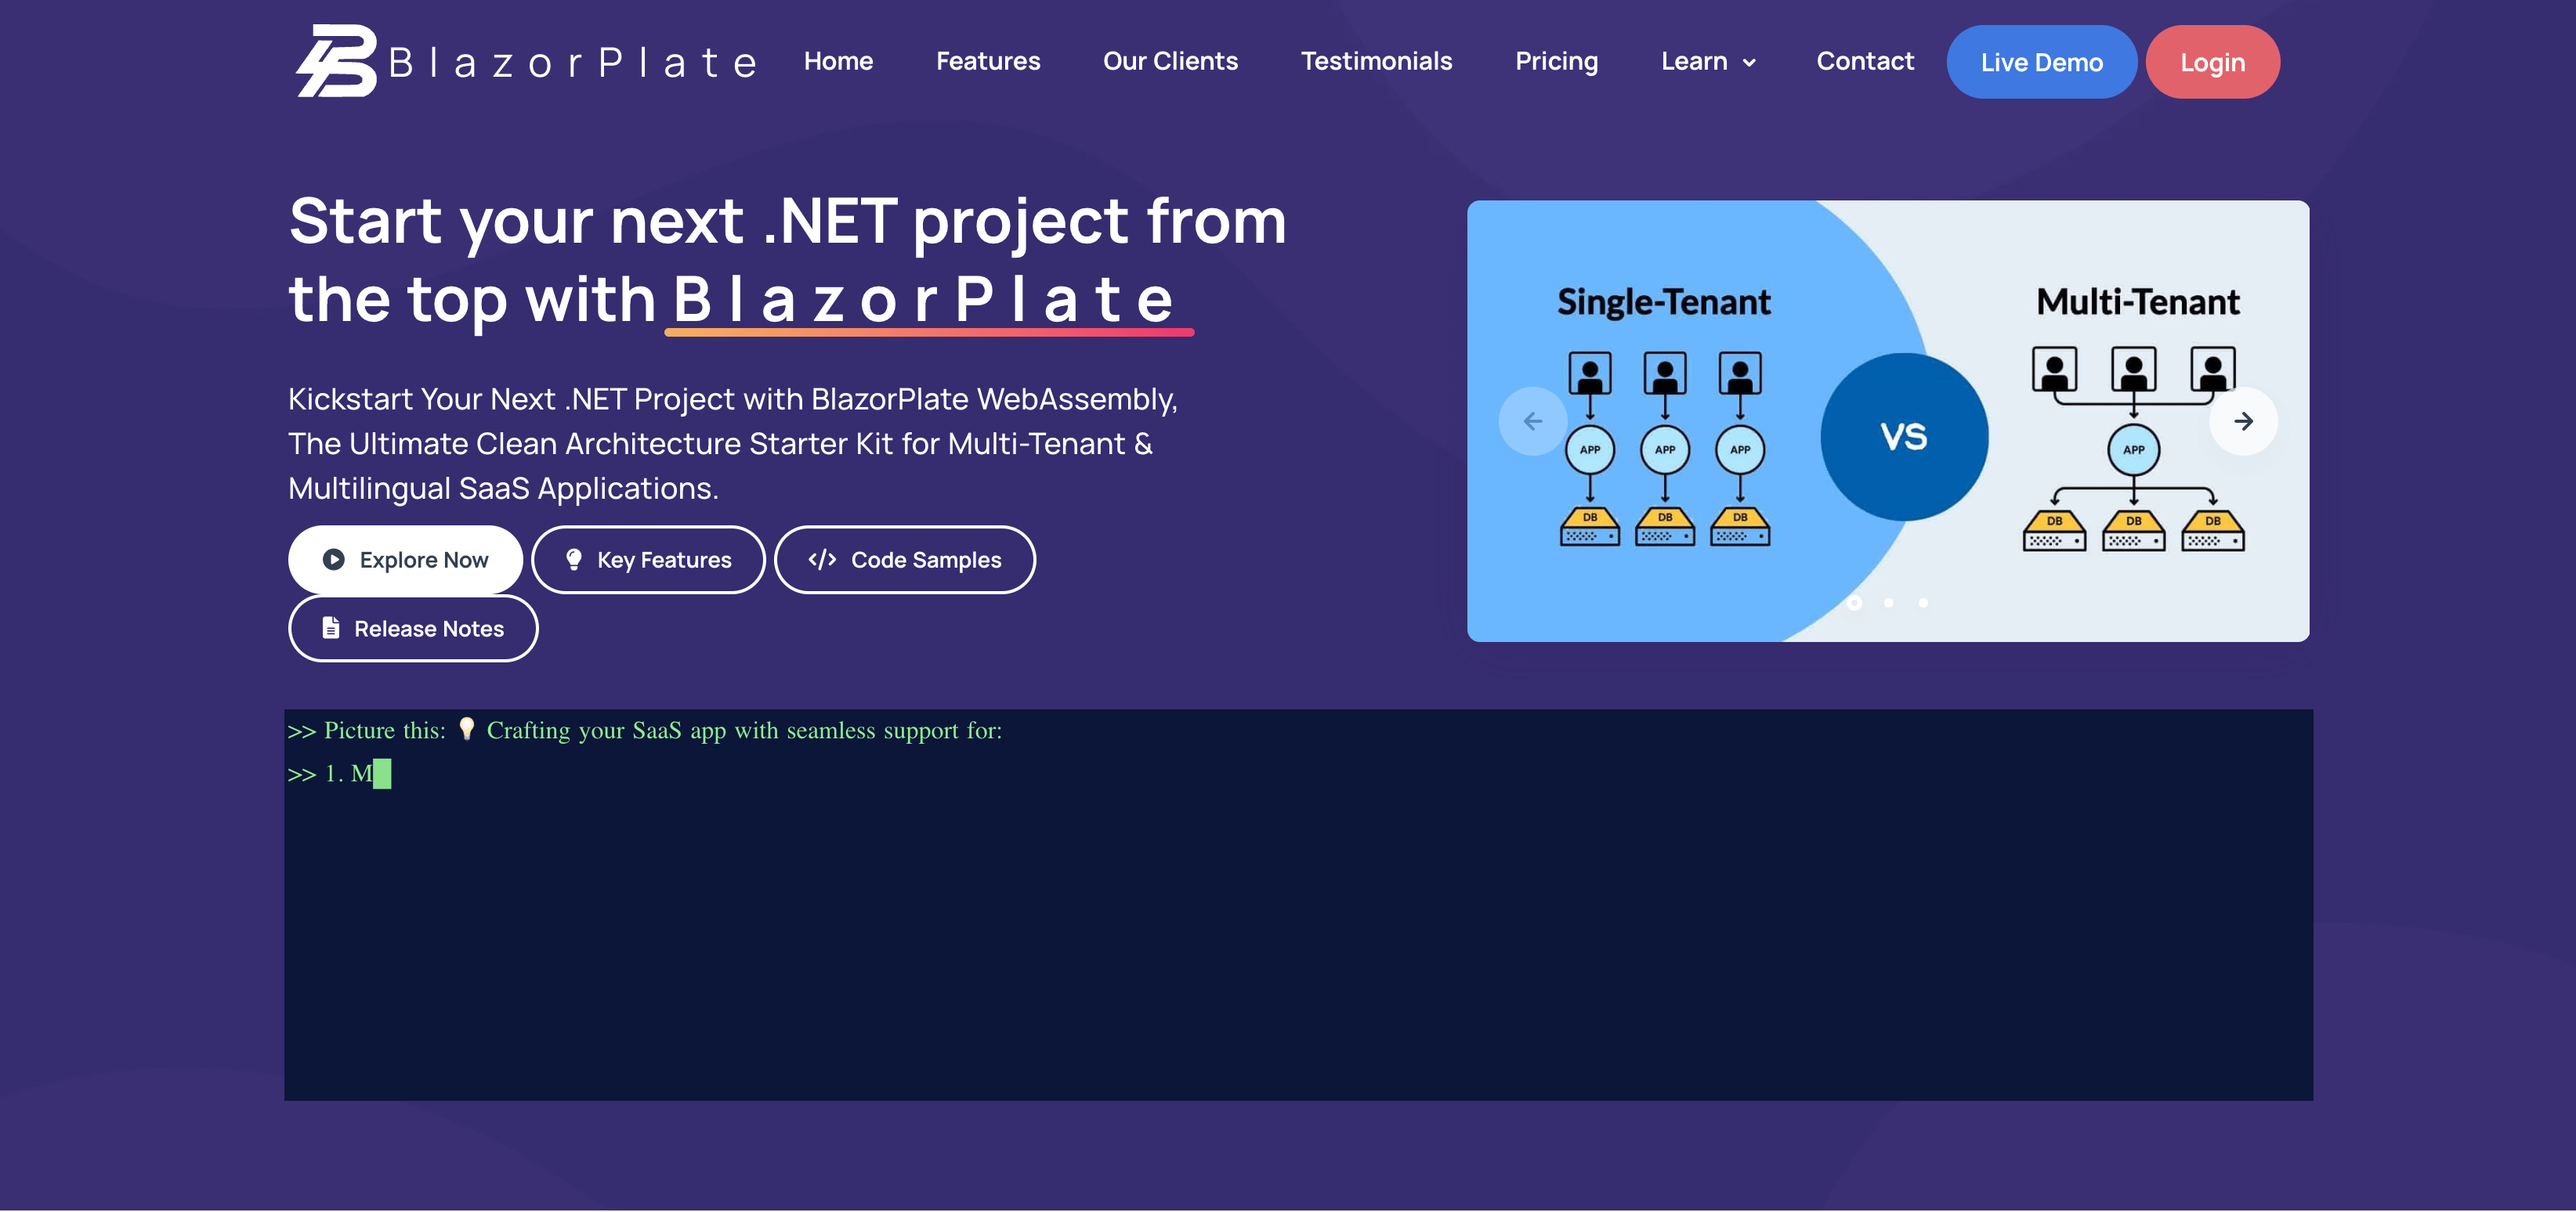Expand the Learn dropdown menu
The image size is (2576, 1212).
point(1708,61)
